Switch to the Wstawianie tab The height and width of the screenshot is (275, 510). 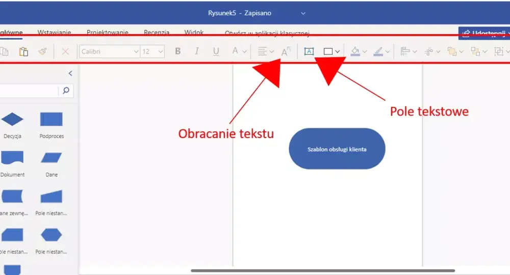[54, 33]
